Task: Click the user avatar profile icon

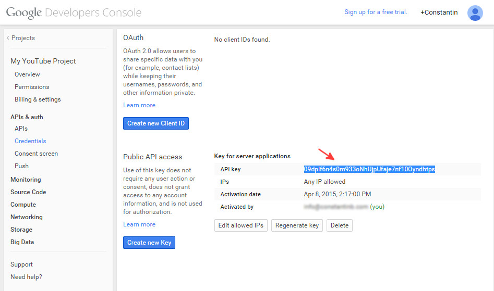Action: pos(475,13)
